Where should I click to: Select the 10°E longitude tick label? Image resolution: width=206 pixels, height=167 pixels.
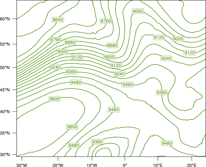(158, 165)
